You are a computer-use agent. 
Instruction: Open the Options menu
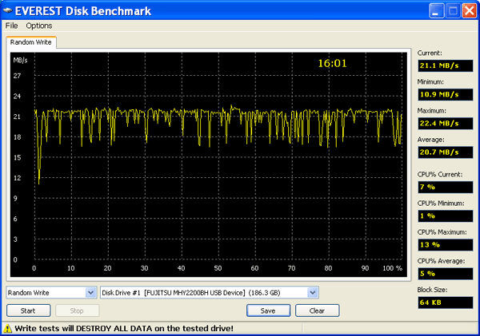point(39,26)
